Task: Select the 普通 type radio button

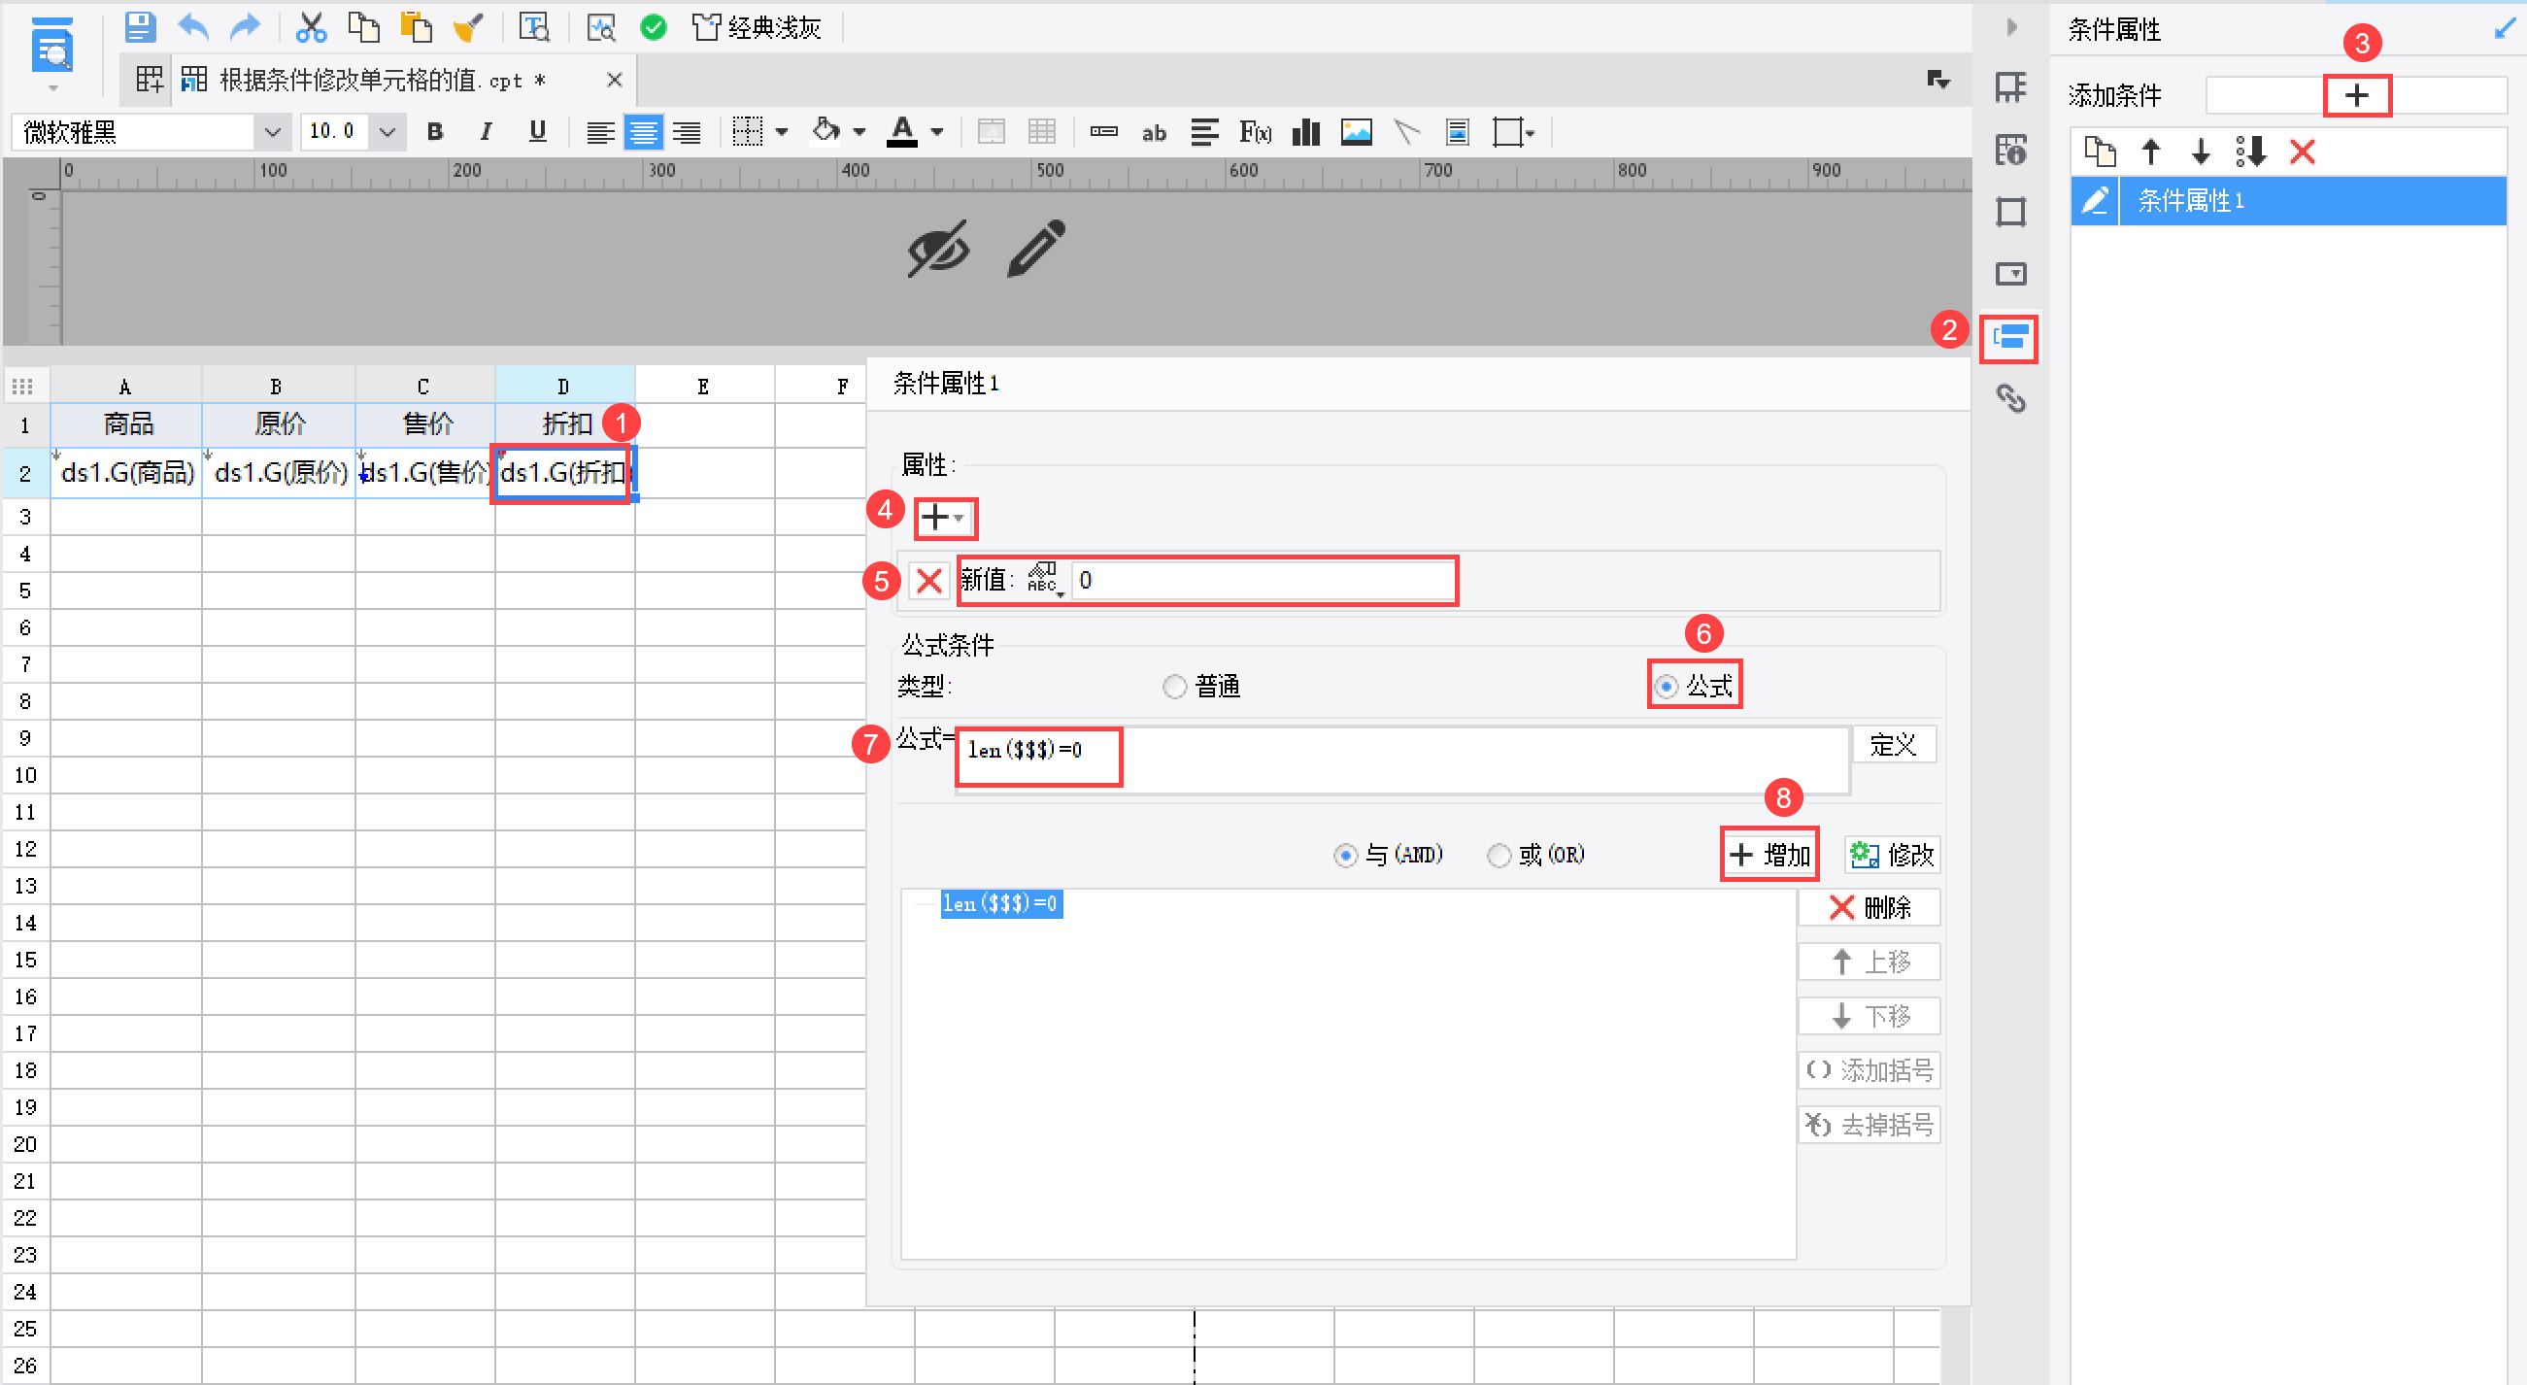Action: pyautogui.click(x=1174, y=687)
